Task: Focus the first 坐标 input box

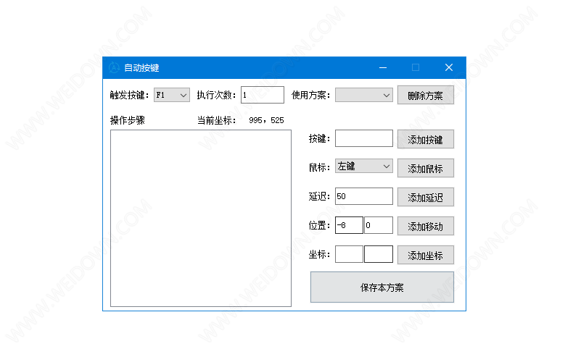Action: (x=349, y=254)
